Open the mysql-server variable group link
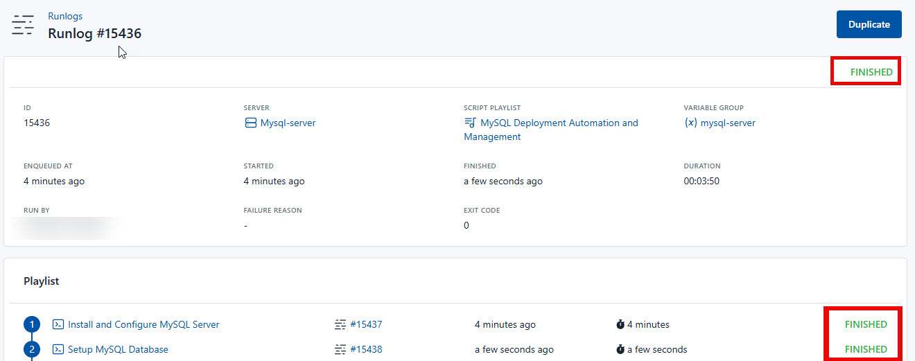The height and width of the screenshot is (361, 915). coord(728,123)
